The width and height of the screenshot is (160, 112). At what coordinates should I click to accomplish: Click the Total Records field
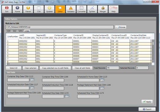tap(113, 68)
